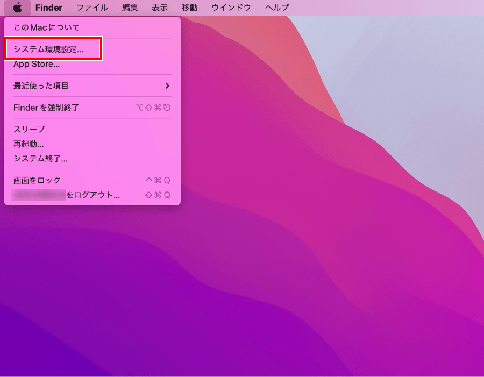Open the ヘルプ menu
This screenshot has width=484, height=377.
point(277,8)
